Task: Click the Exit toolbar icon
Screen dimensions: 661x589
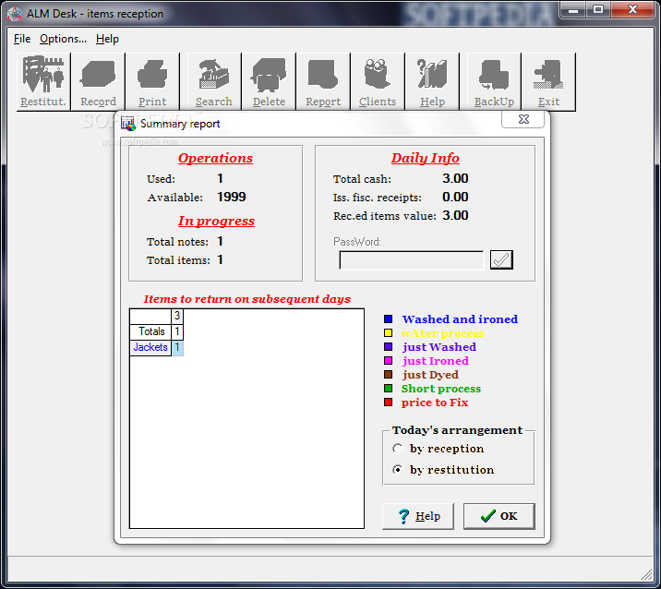Action: click(548, 82)
